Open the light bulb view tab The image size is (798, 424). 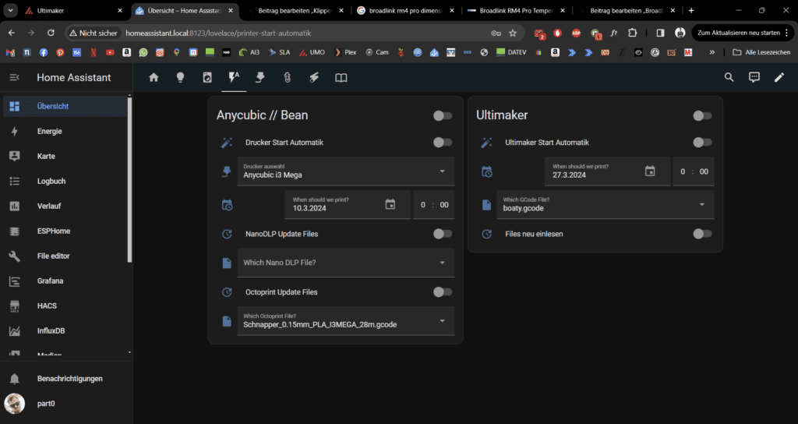click(x=180, y=77)
